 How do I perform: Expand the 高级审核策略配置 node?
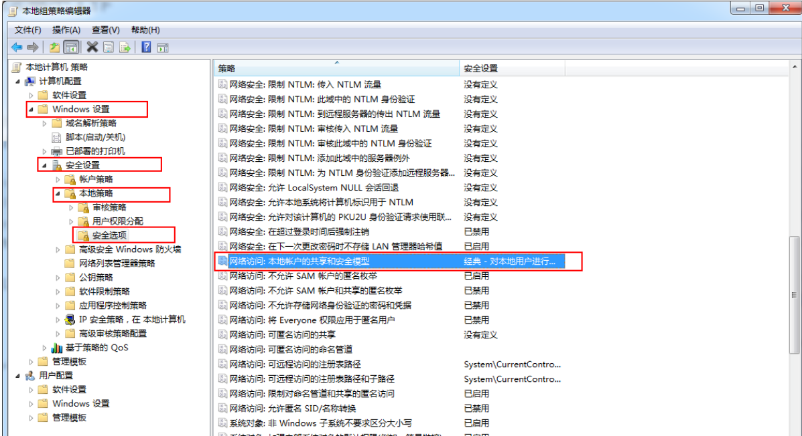(x=58, y=334)
